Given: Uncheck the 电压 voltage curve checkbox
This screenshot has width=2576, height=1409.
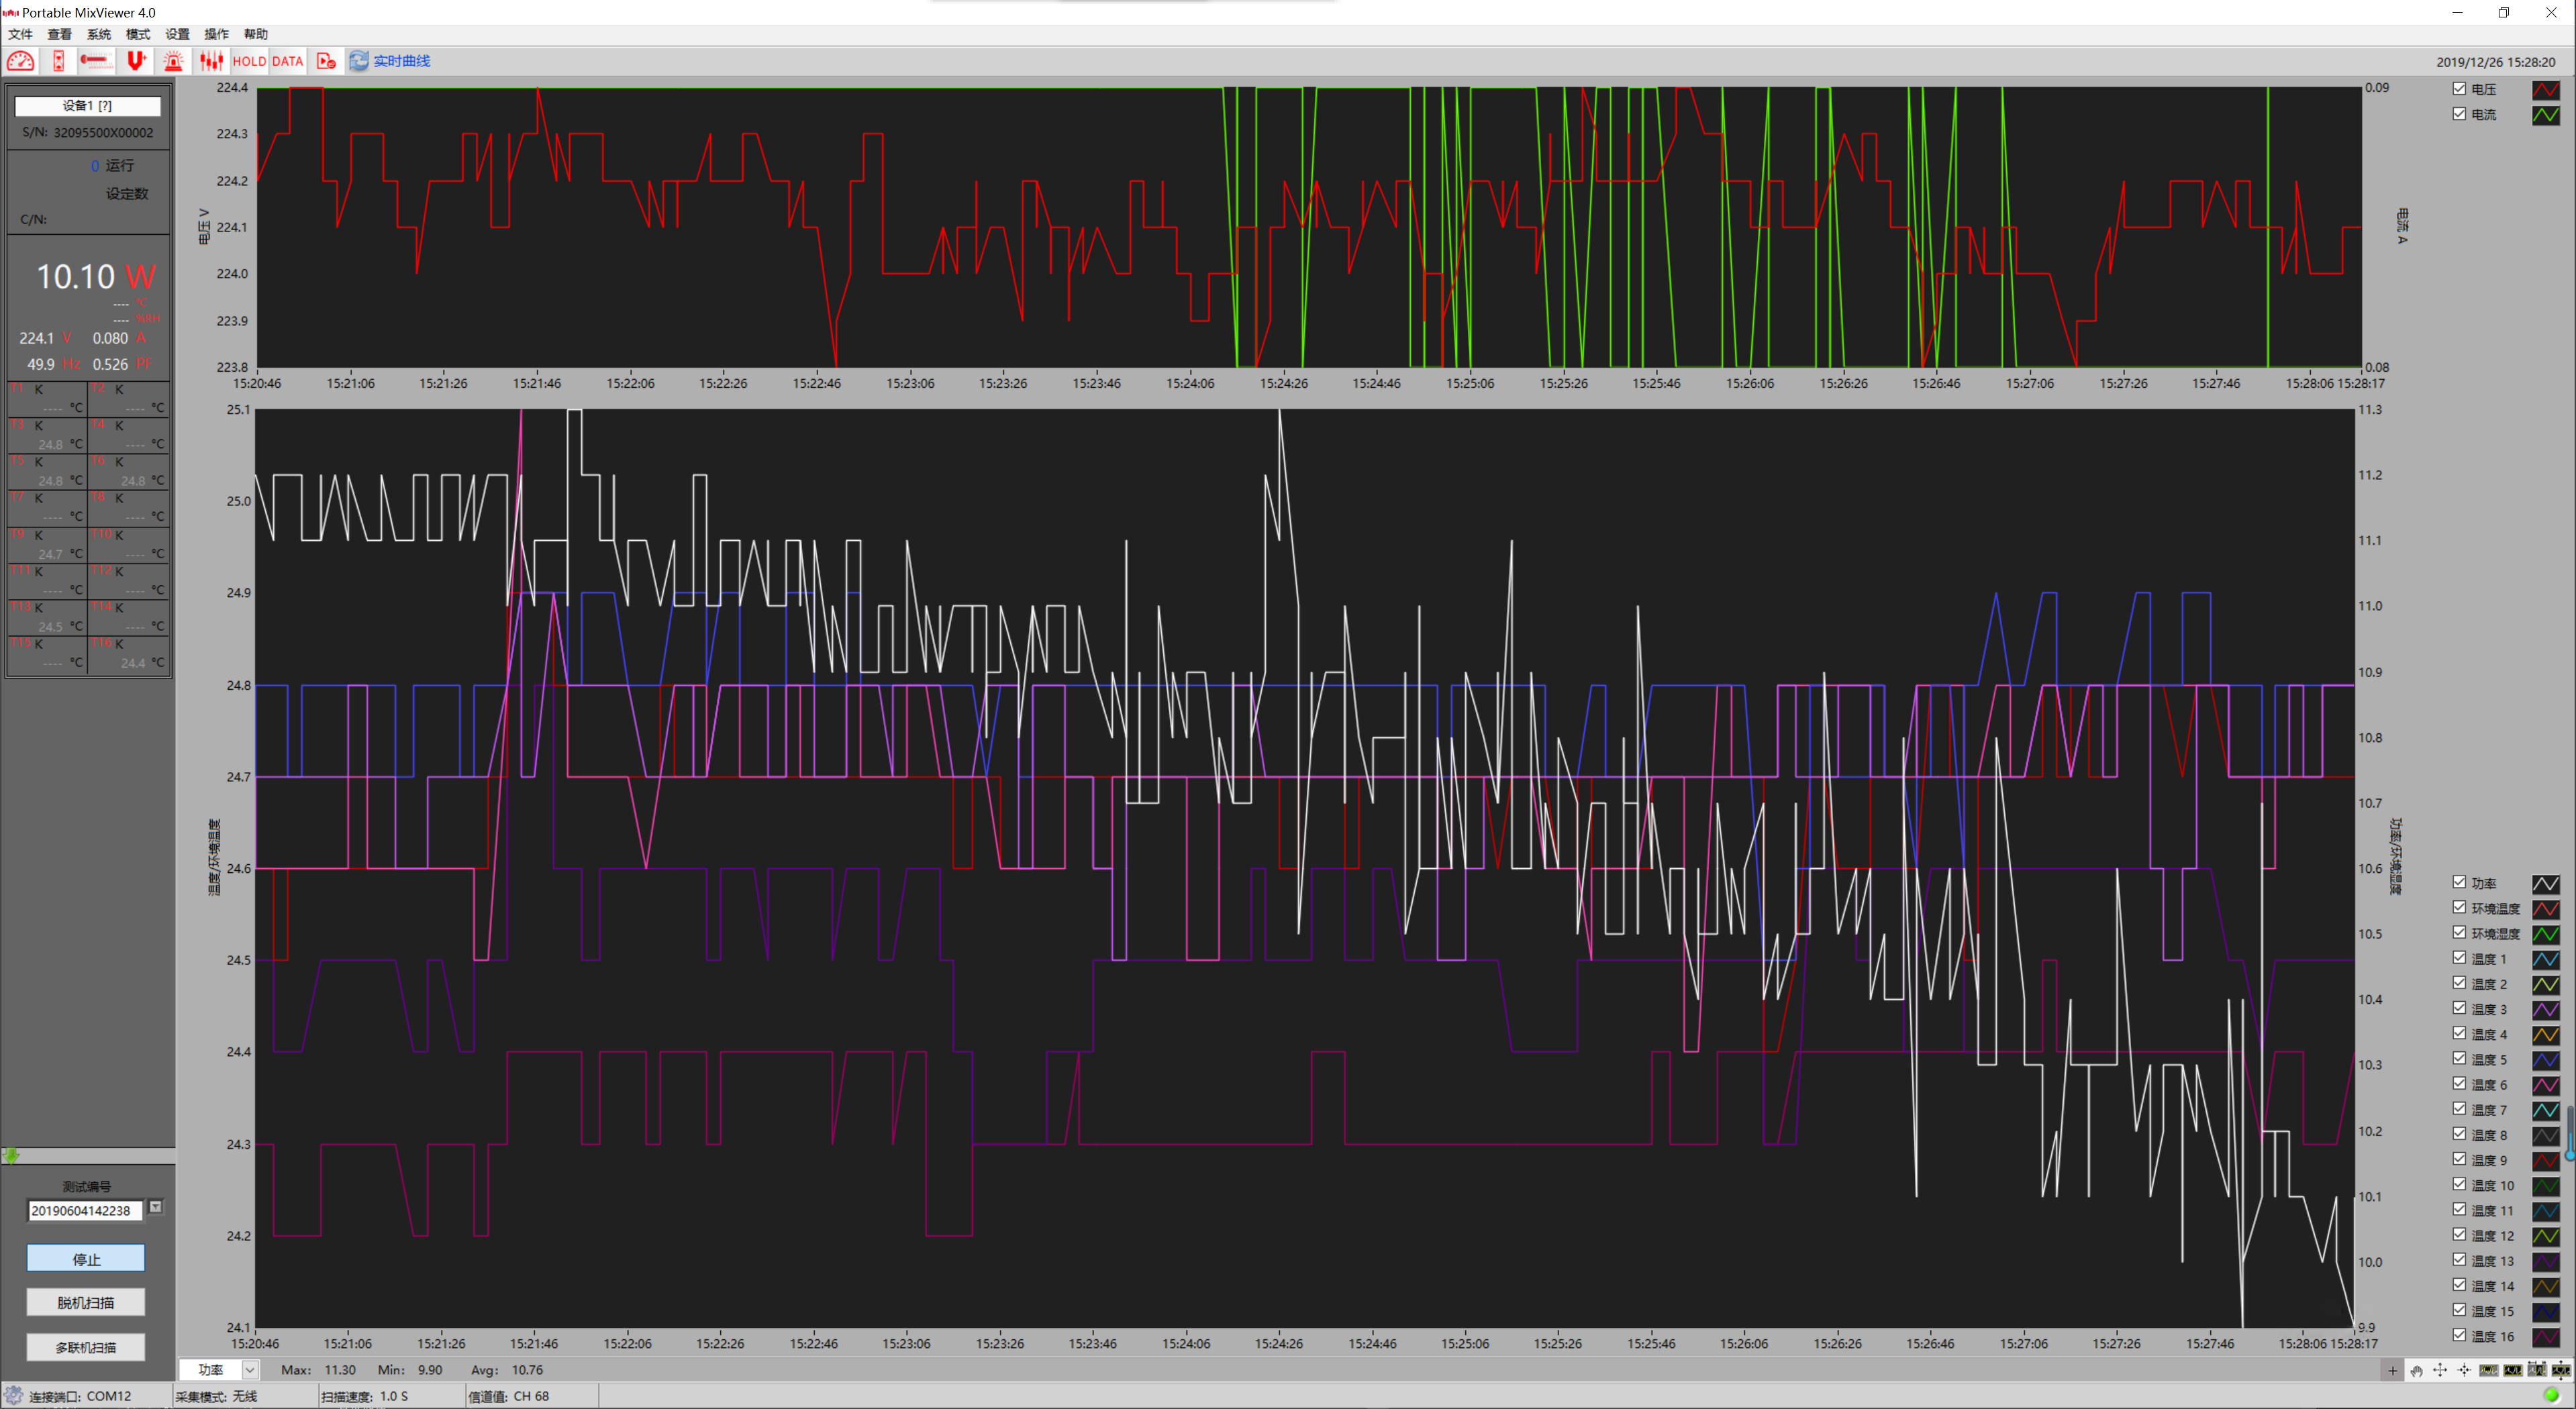Looking at the screenshot, I should point(2459,89).
